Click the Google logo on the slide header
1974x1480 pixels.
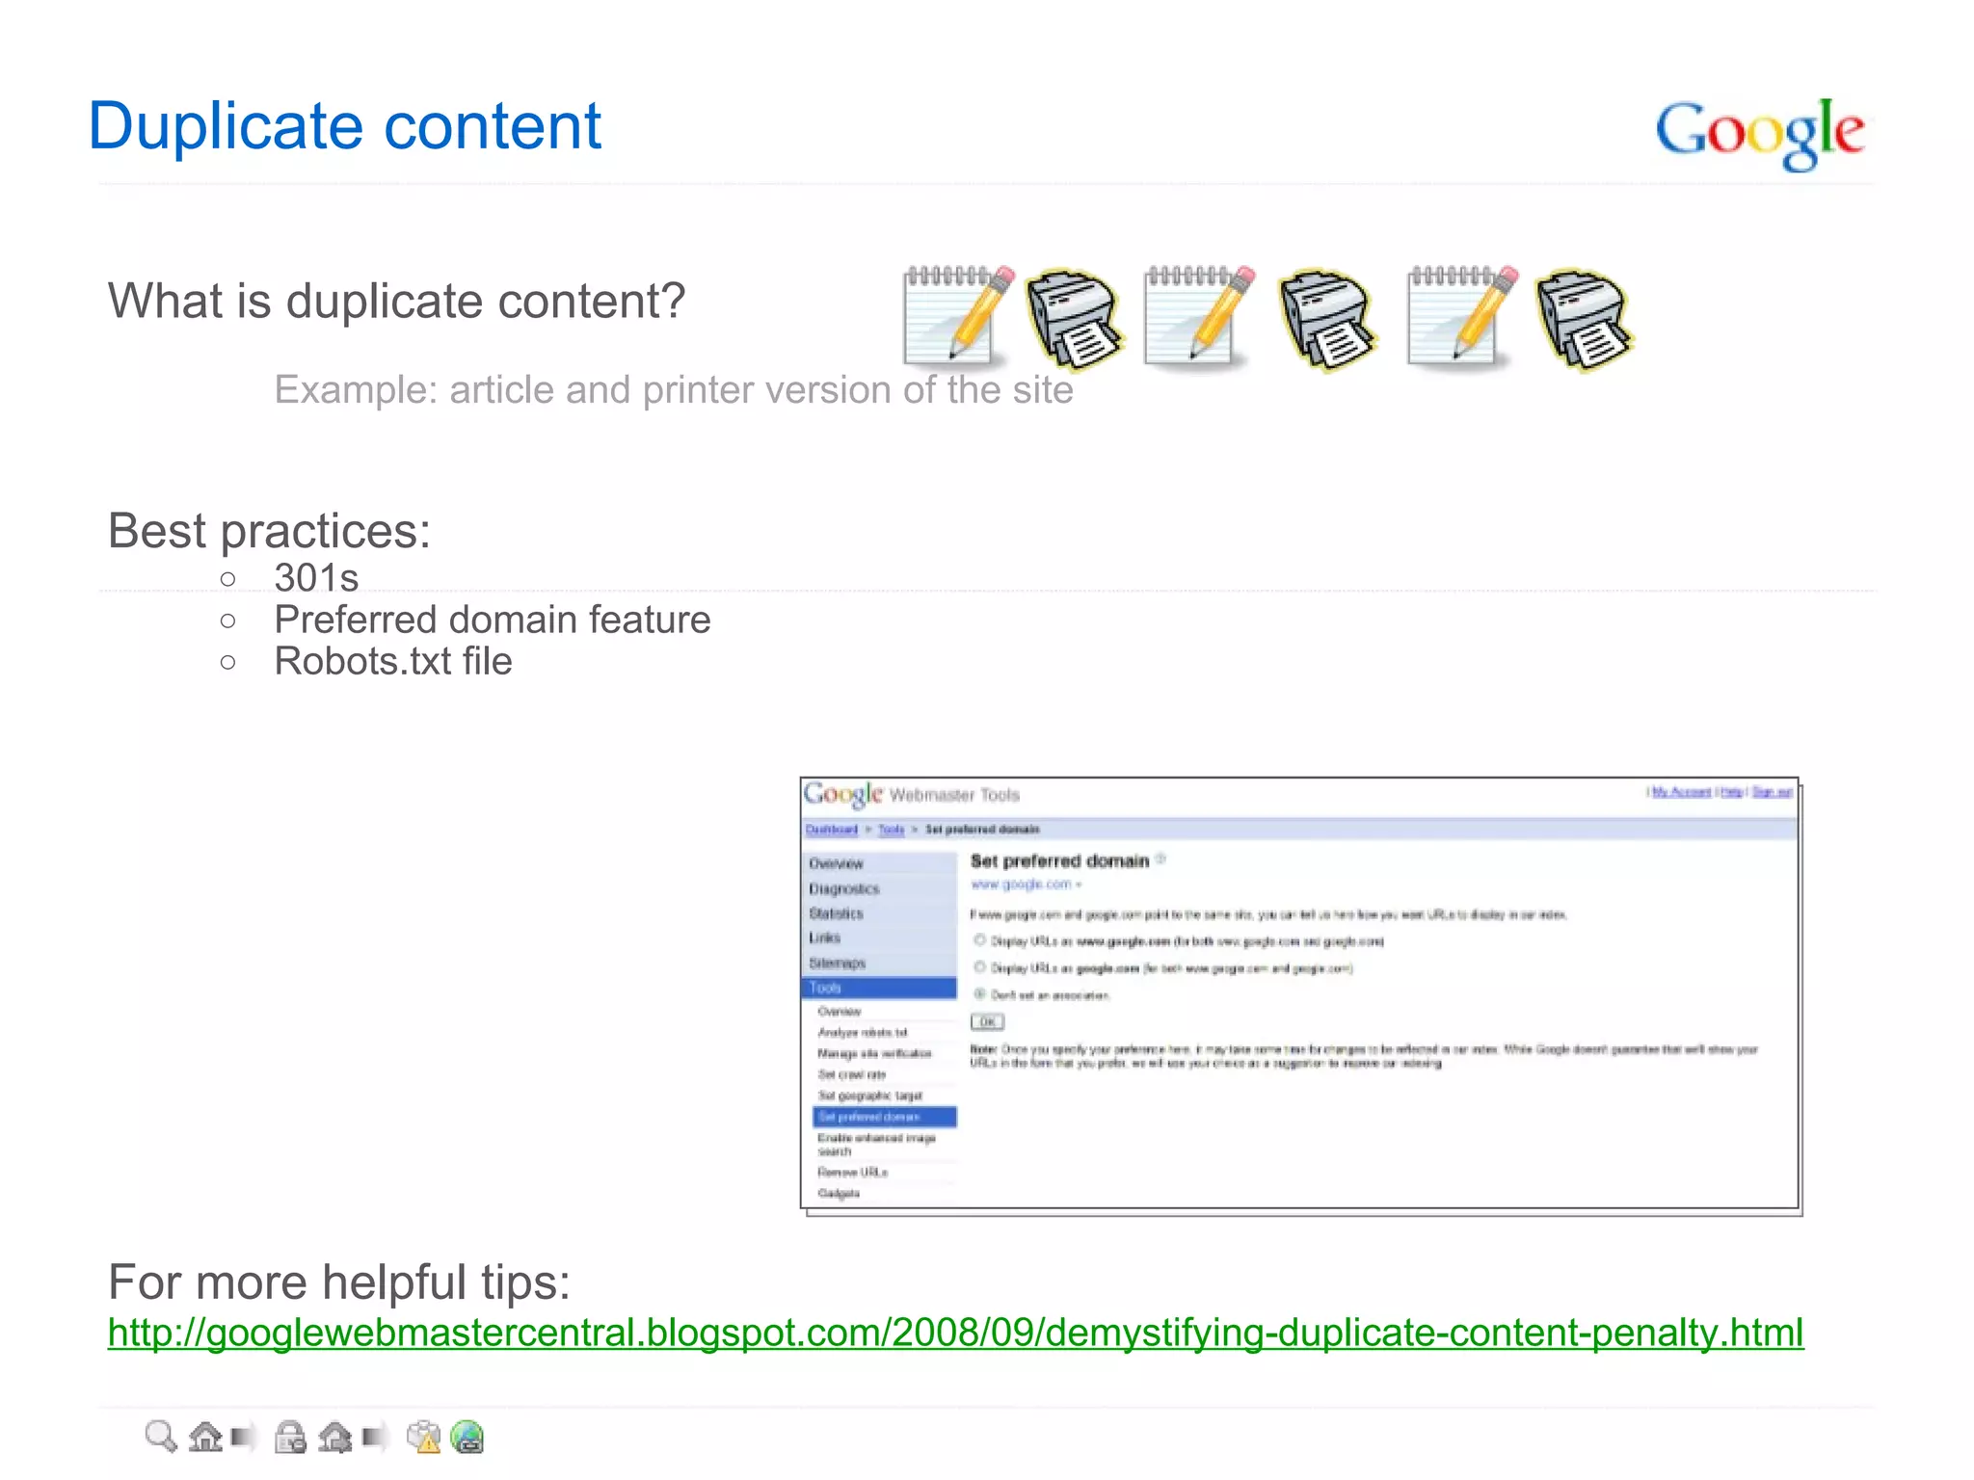pyautogui.click(x=1760, y=133)
